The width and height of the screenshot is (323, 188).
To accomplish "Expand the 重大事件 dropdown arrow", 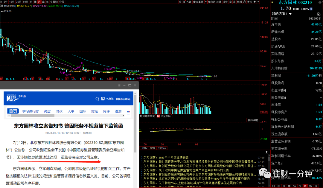I will point(205,2).
